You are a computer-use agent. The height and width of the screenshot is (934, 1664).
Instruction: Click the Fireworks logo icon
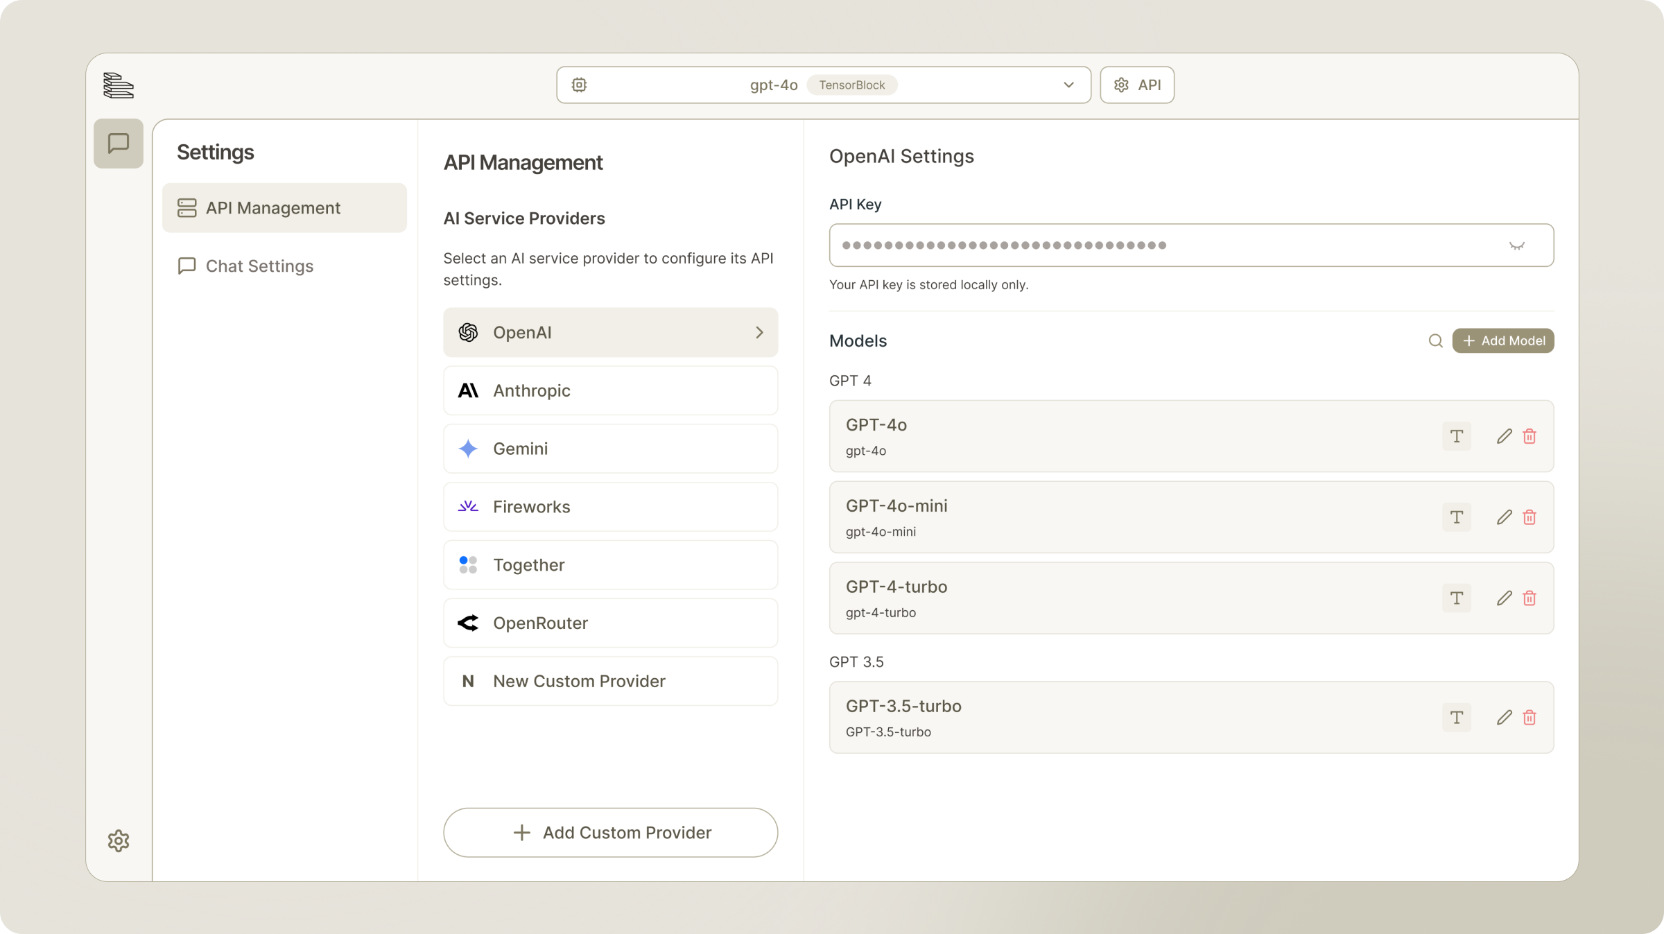click(468, 506)
